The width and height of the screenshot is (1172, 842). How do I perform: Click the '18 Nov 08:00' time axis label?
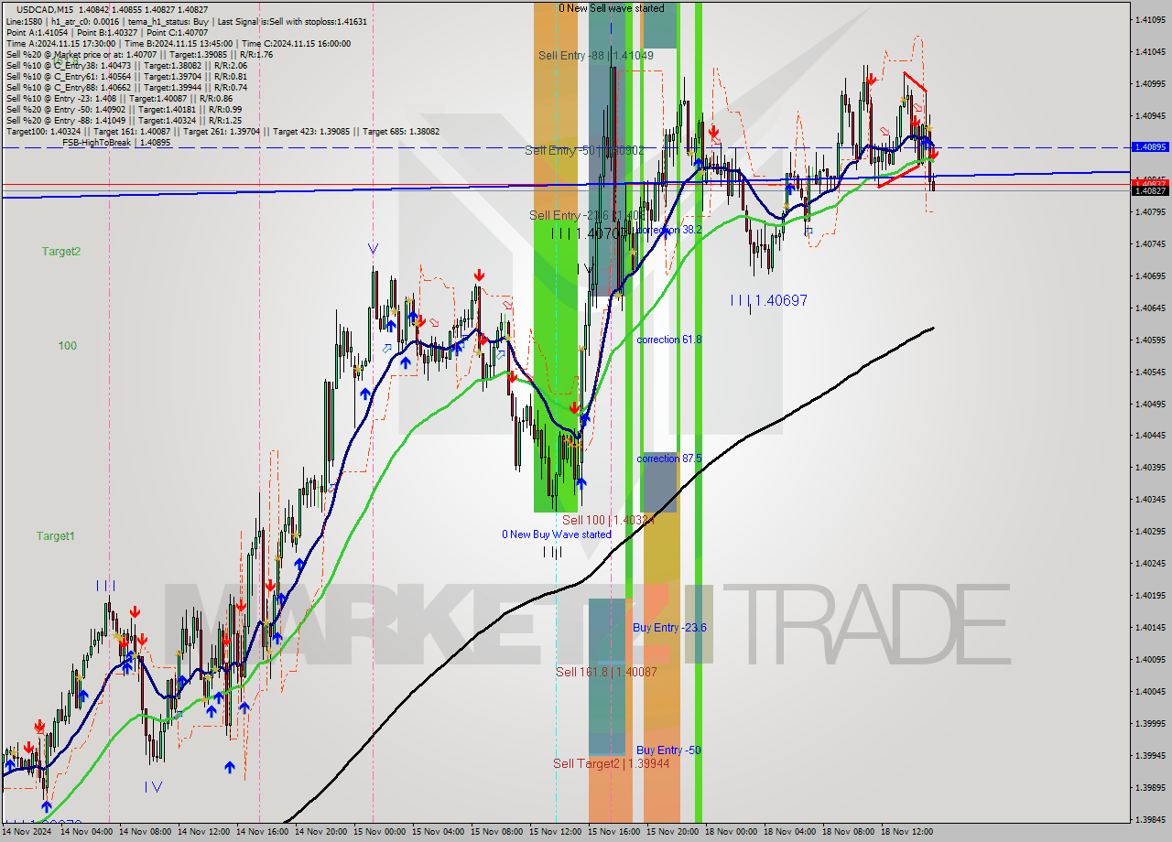(849, 832)
